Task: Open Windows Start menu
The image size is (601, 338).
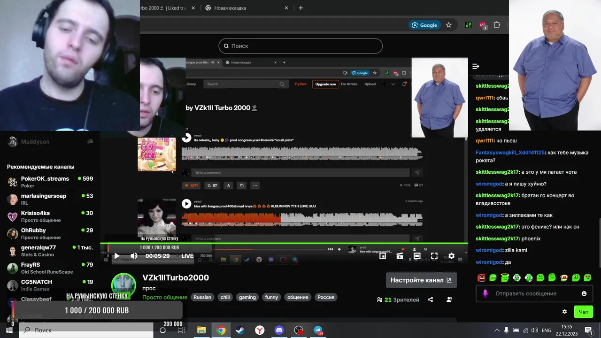Action: pos(9,330)
